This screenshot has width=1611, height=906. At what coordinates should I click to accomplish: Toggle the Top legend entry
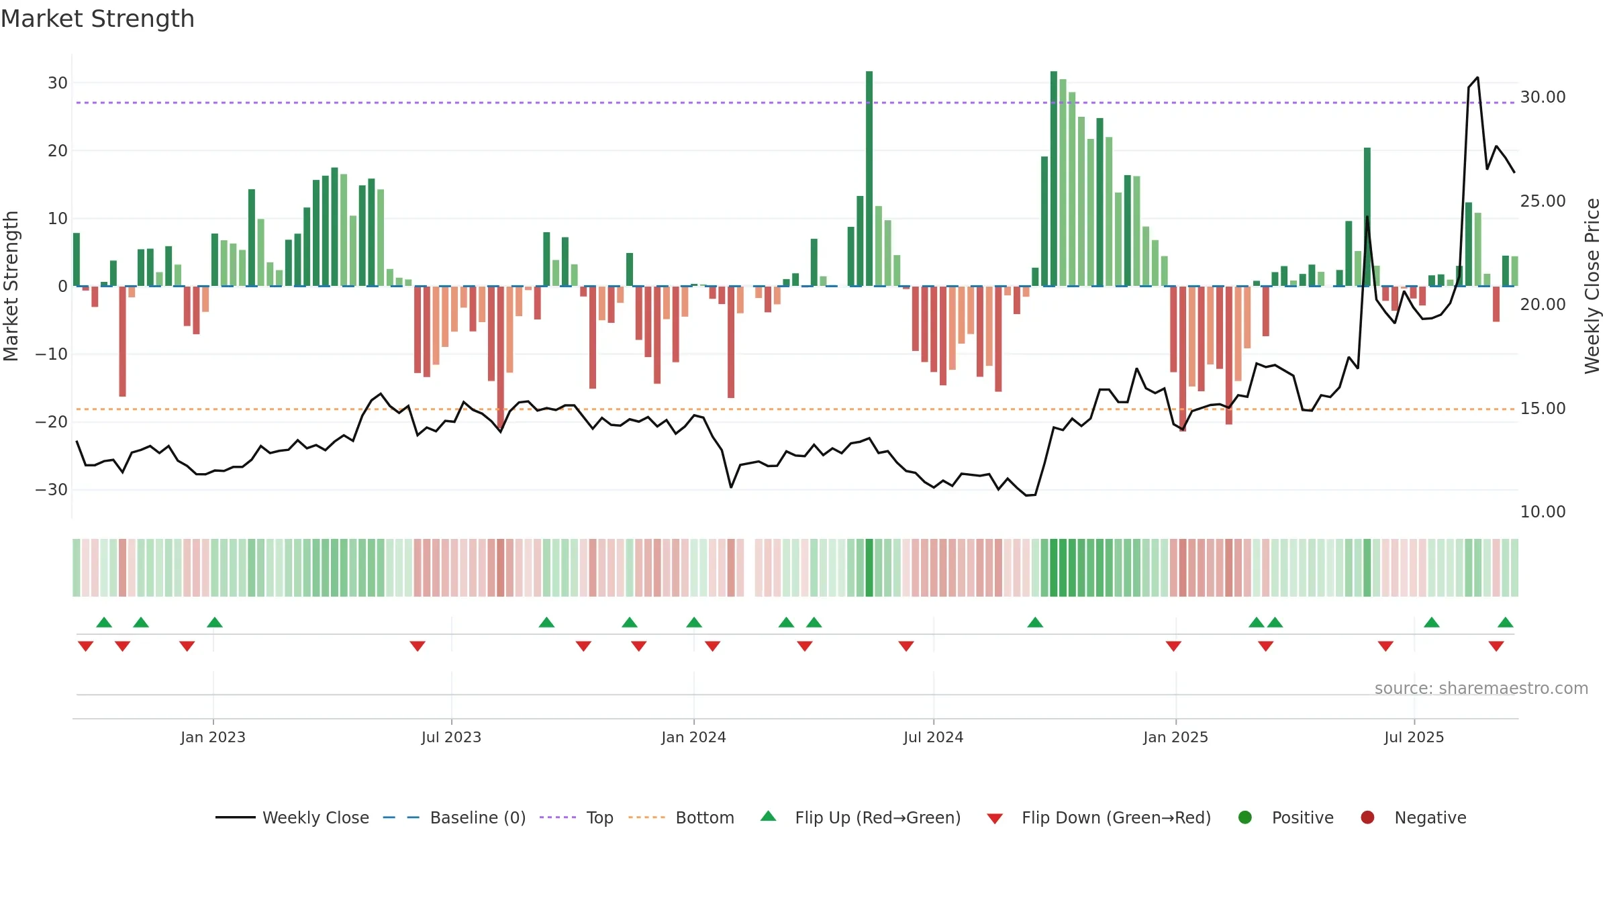point(577,817)
